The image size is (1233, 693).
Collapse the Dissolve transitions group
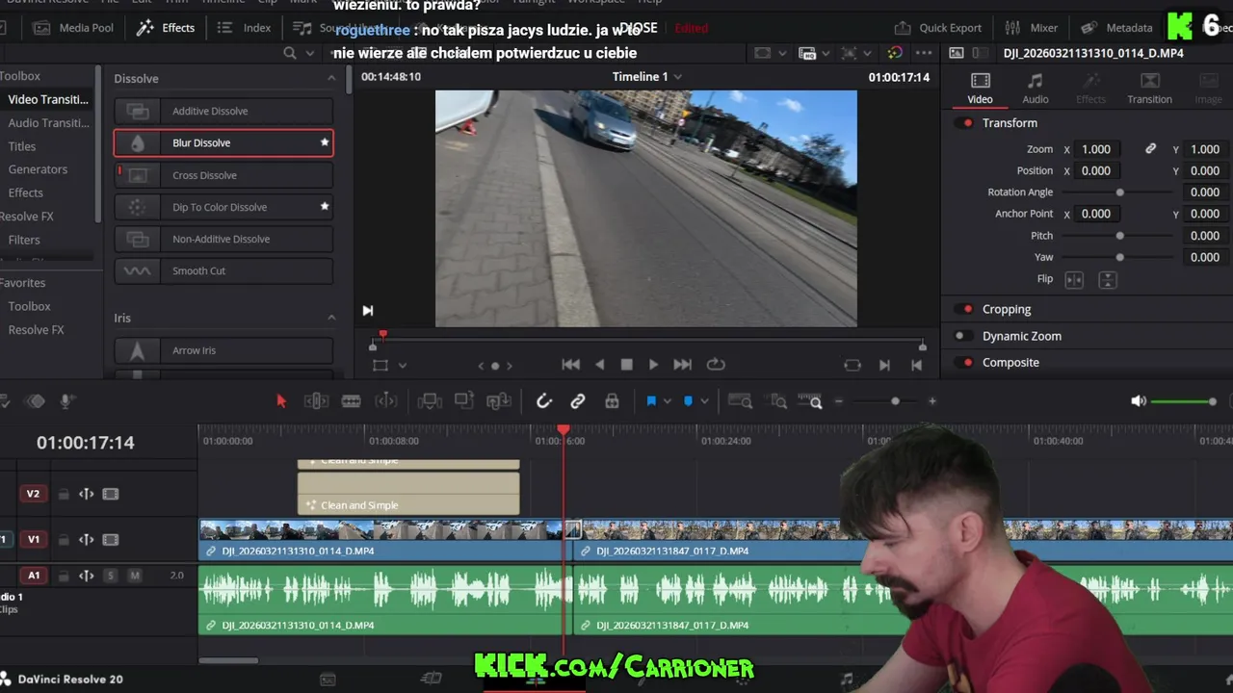pyautogui.click(x=331, y=79)
